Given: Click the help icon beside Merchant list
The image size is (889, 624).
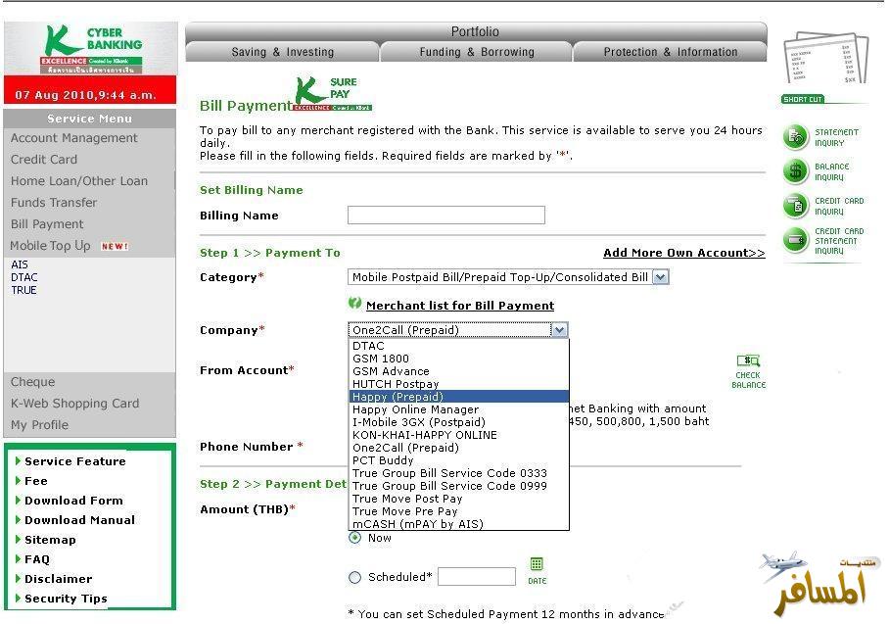Looking at the screenshot, I should click(x=355, y=304).
